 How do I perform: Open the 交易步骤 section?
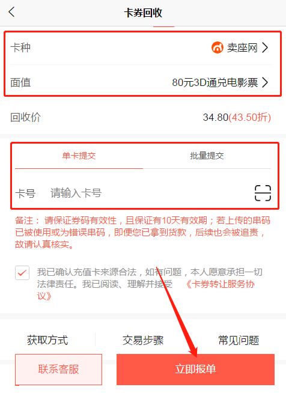tap(143, 340)
